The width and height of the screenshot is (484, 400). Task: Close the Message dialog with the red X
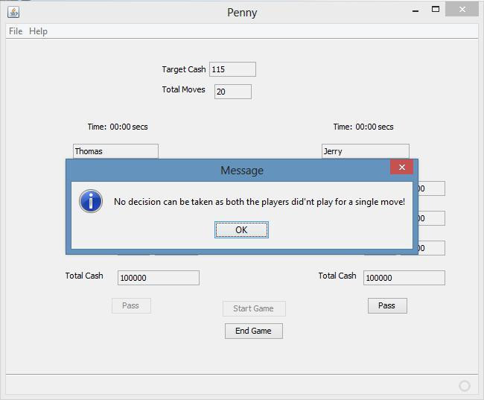[x=401, y=167]
